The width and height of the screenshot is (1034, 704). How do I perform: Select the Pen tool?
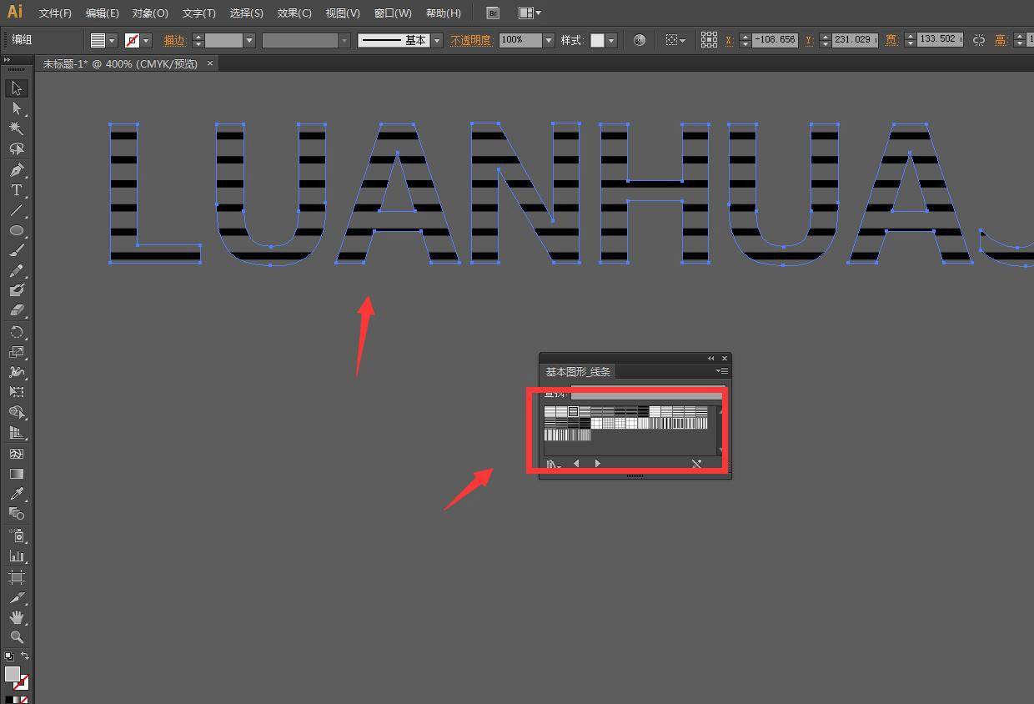point(16,170)
